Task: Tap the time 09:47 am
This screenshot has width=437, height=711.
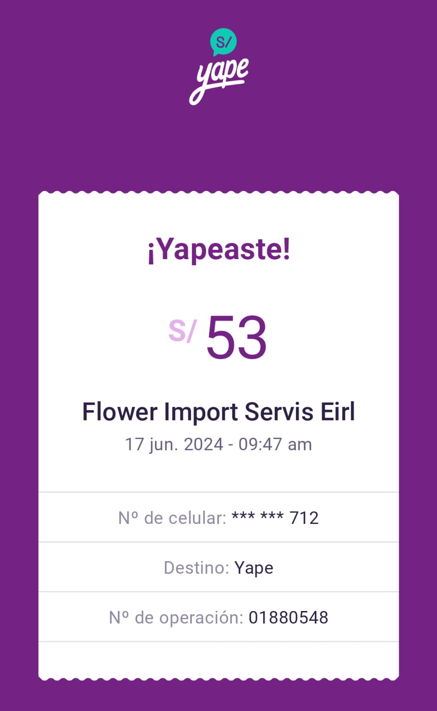Action: pos(275,444)
